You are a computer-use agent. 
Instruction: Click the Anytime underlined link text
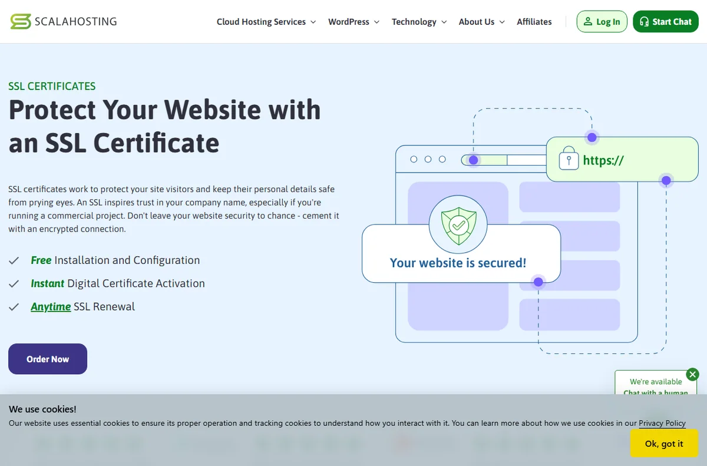(51, 306)
